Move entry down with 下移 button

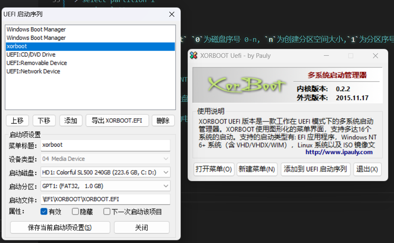[x=44, y=121]
